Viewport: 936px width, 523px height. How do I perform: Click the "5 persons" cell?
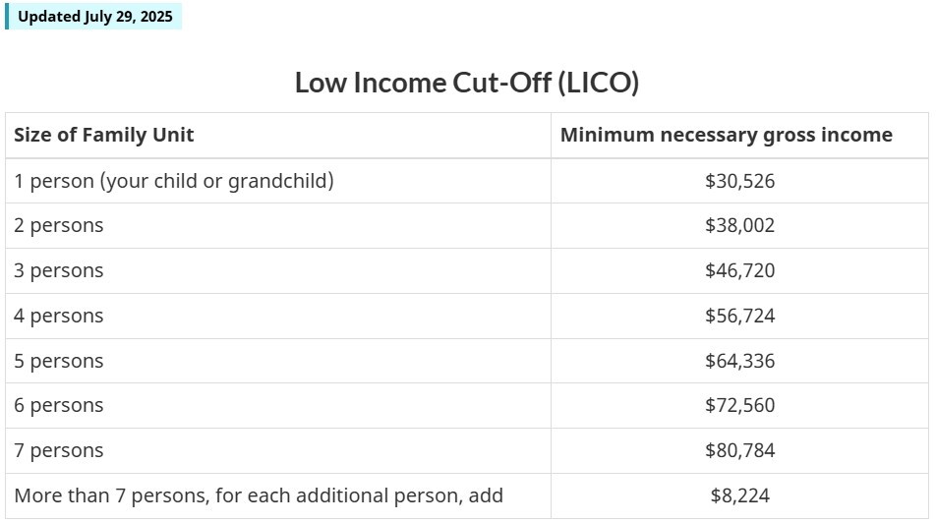(x=59, y=362)
